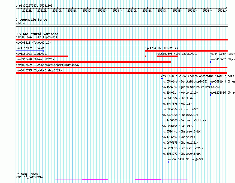Select nsv6369806 (Sedlazeck2020) variant label

[177, 54]
